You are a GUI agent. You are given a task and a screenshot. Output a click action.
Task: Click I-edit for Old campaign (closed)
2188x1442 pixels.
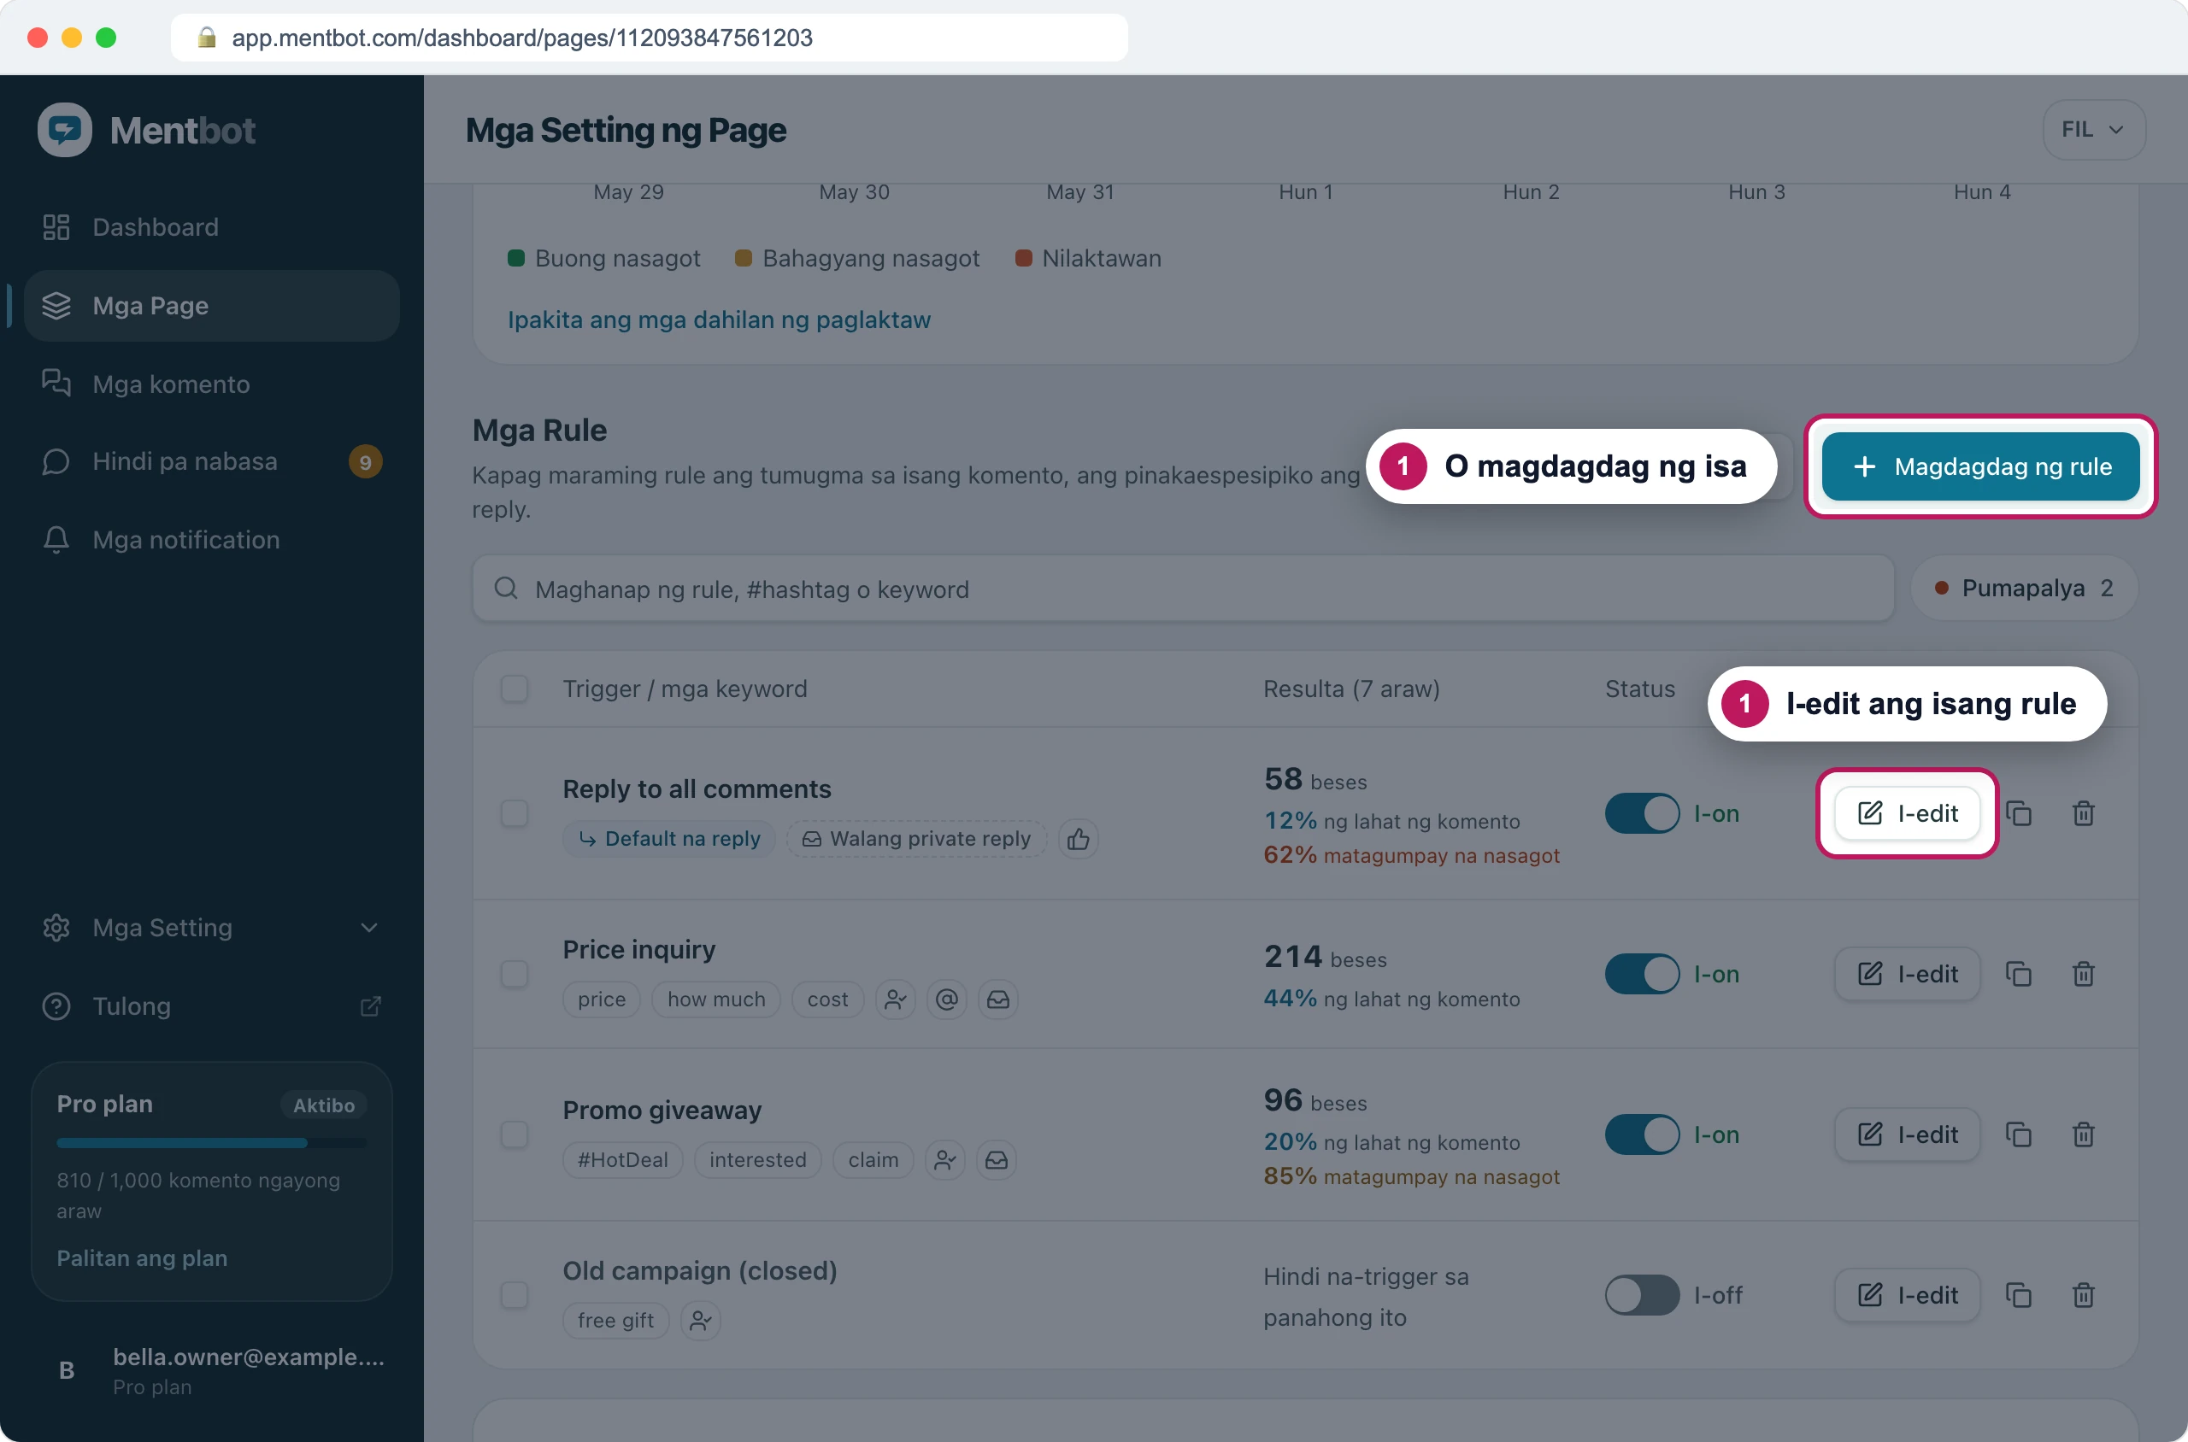(x=1908, y=1296)
